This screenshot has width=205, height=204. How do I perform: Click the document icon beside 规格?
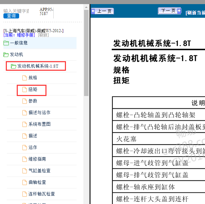pos(25,78)
